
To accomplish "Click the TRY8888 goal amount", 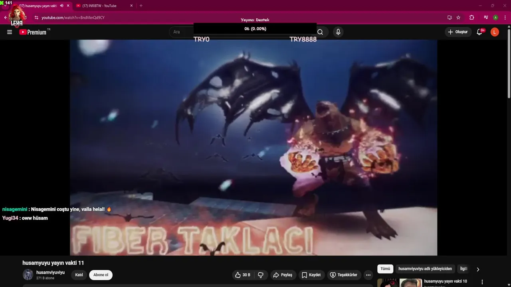I will pyautogui.click(x=303, y=39).
